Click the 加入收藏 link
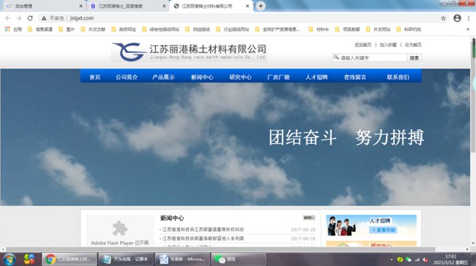Screen dimensions: 476x266 (388, 45)
